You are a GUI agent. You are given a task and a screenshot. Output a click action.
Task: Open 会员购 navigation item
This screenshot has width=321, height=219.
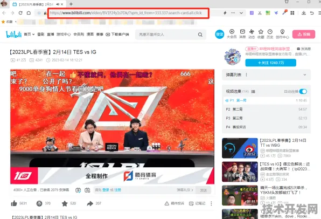pyautogui.click(x=79, y=34)
